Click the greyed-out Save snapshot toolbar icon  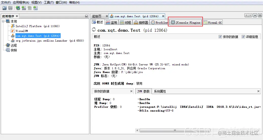[10, 8]
